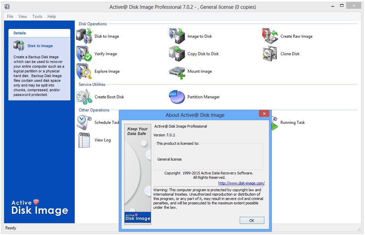This screenshot has height=235, width=365.
Task: Click the Ready status bar text
Action: [11, 228]
